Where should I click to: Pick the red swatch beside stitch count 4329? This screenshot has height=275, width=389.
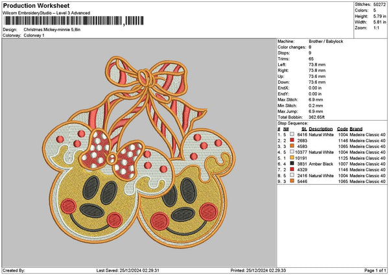[x=292, y=169]
